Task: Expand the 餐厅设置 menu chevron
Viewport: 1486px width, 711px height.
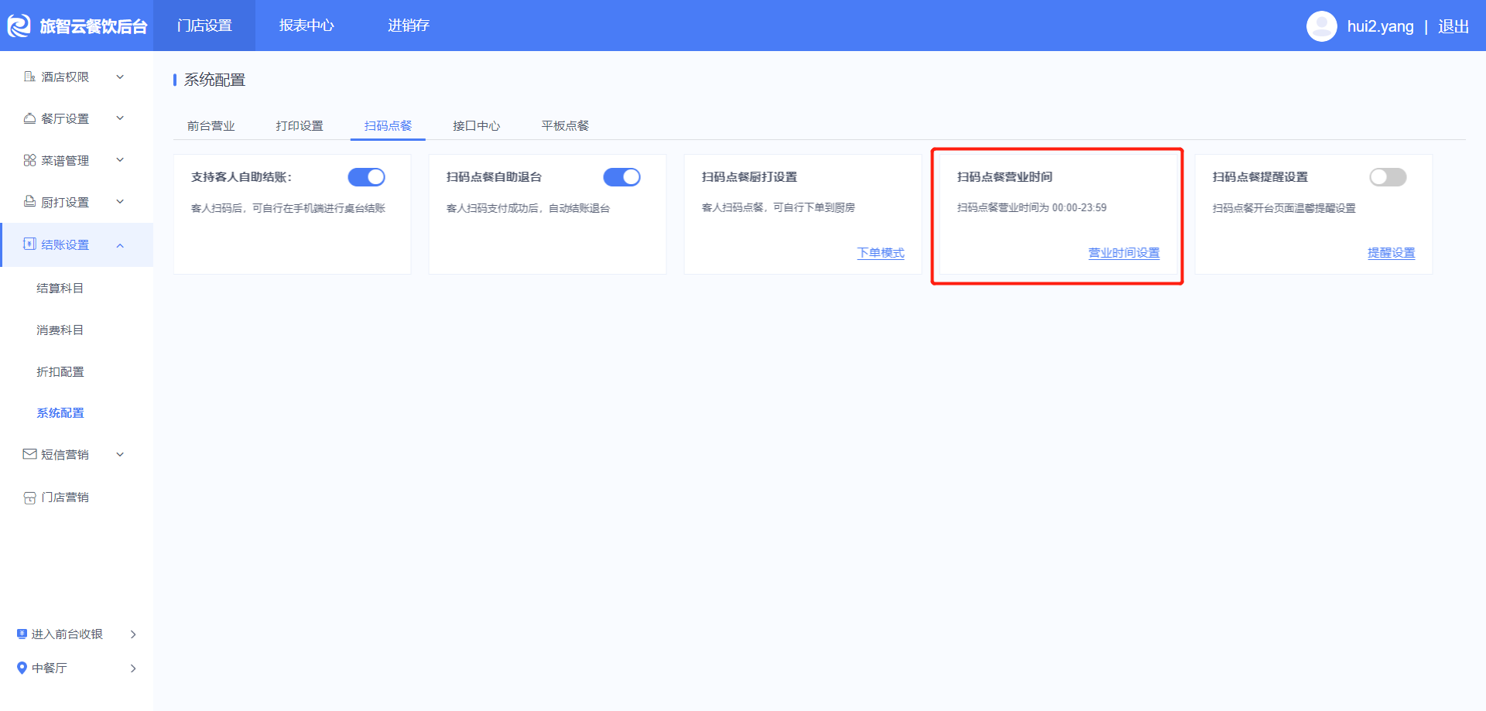Action: [120, 118]
